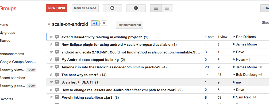This screenshot has width=269, height=104.
Task: Star the scala-on-android group
Action: pyautogui.click(x=49, y=24)
